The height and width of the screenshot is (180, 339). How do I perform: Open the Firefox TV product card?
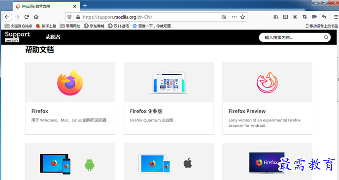(267, 162)
